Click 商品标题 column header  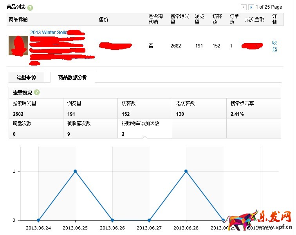pyautogui.click(x=18, y=19)
